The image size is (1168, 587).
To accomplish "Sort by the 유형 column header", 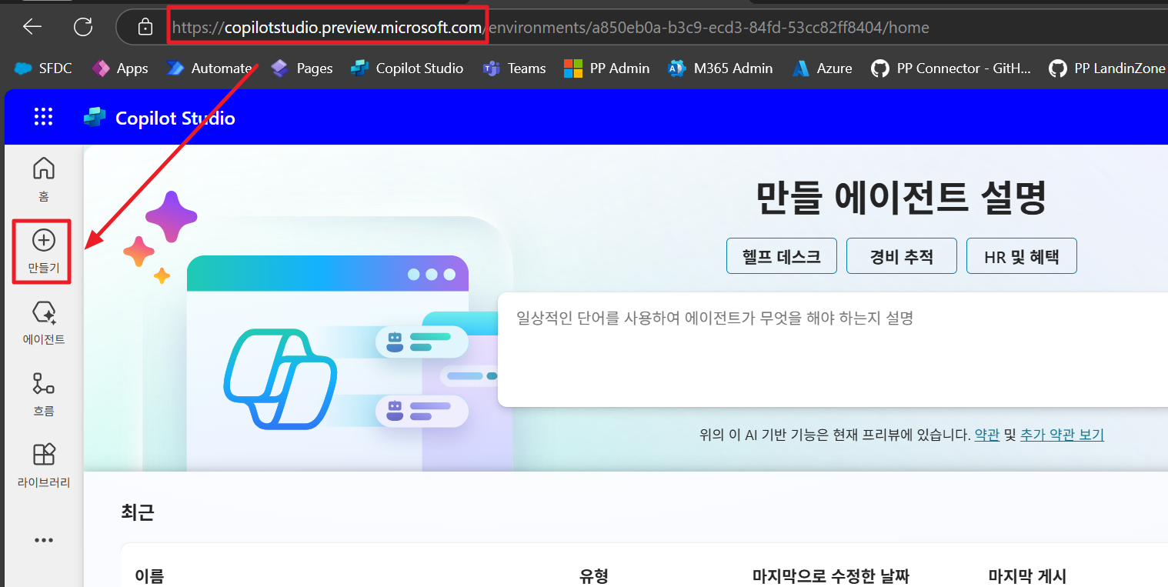I will tap(593, 576).
